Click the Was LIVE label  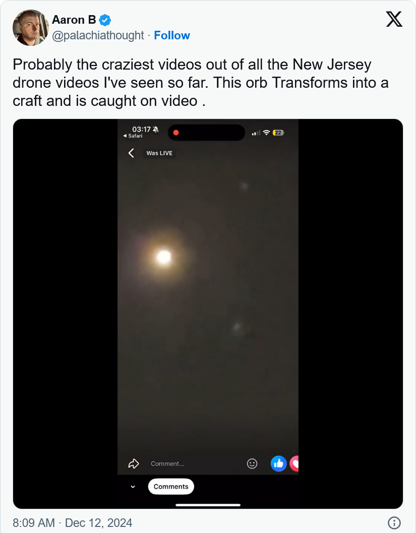159,153
